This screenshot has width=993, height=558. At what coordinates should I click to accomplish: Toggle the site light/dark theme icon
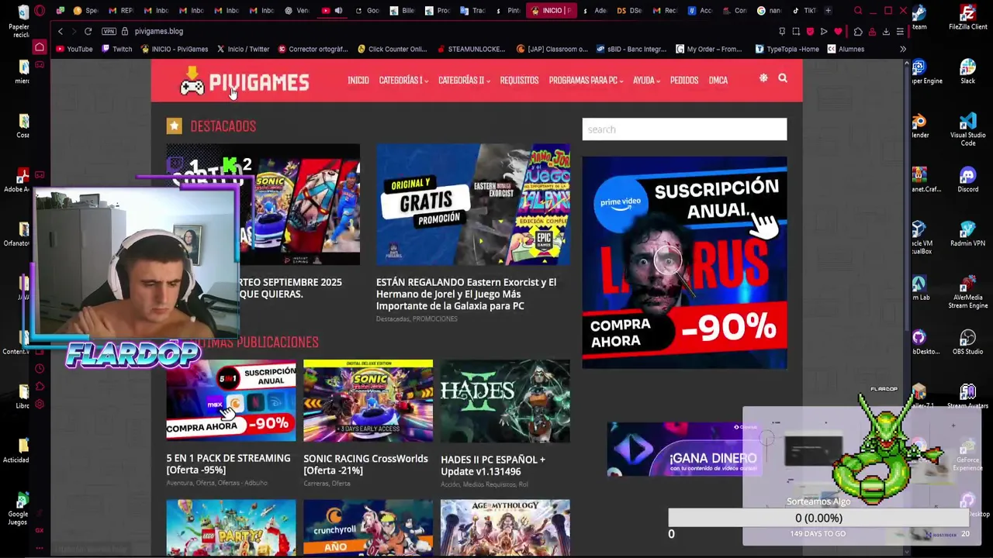tap(763, 78)
